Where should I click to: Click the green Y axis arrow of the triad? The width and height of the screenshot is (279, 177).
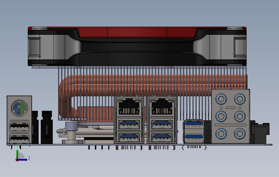[17, 154]
